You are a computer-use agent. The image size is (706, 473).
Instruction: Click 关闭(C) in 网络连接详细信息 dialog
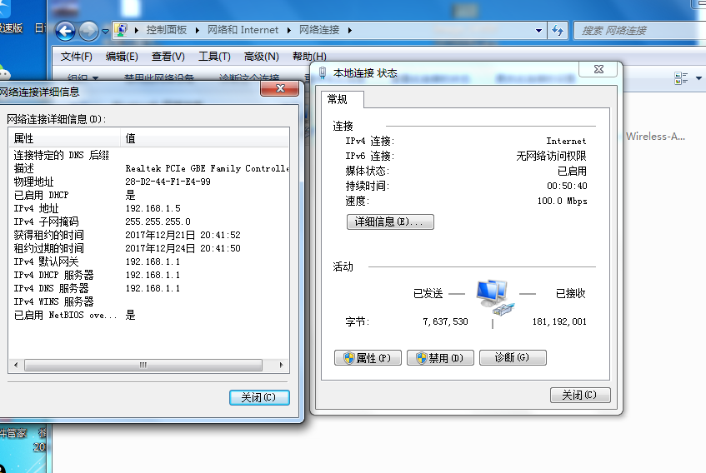pyautogui.click(x=259, y=397)
